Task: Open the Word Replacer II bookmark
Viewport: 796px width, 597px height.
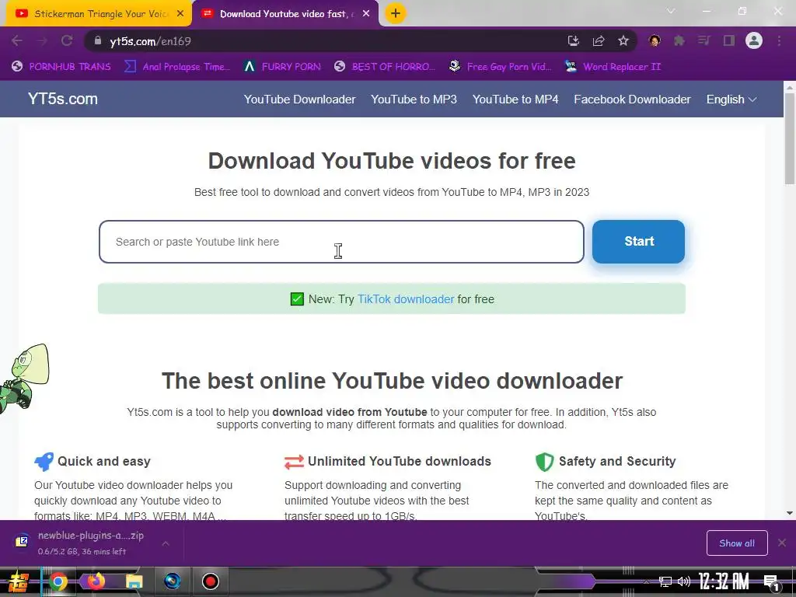Action: pos(613,67)
